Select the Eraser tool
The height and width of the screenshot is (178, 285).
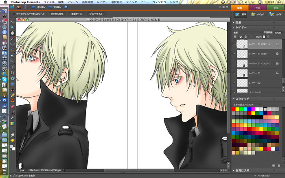click(12, 107)
